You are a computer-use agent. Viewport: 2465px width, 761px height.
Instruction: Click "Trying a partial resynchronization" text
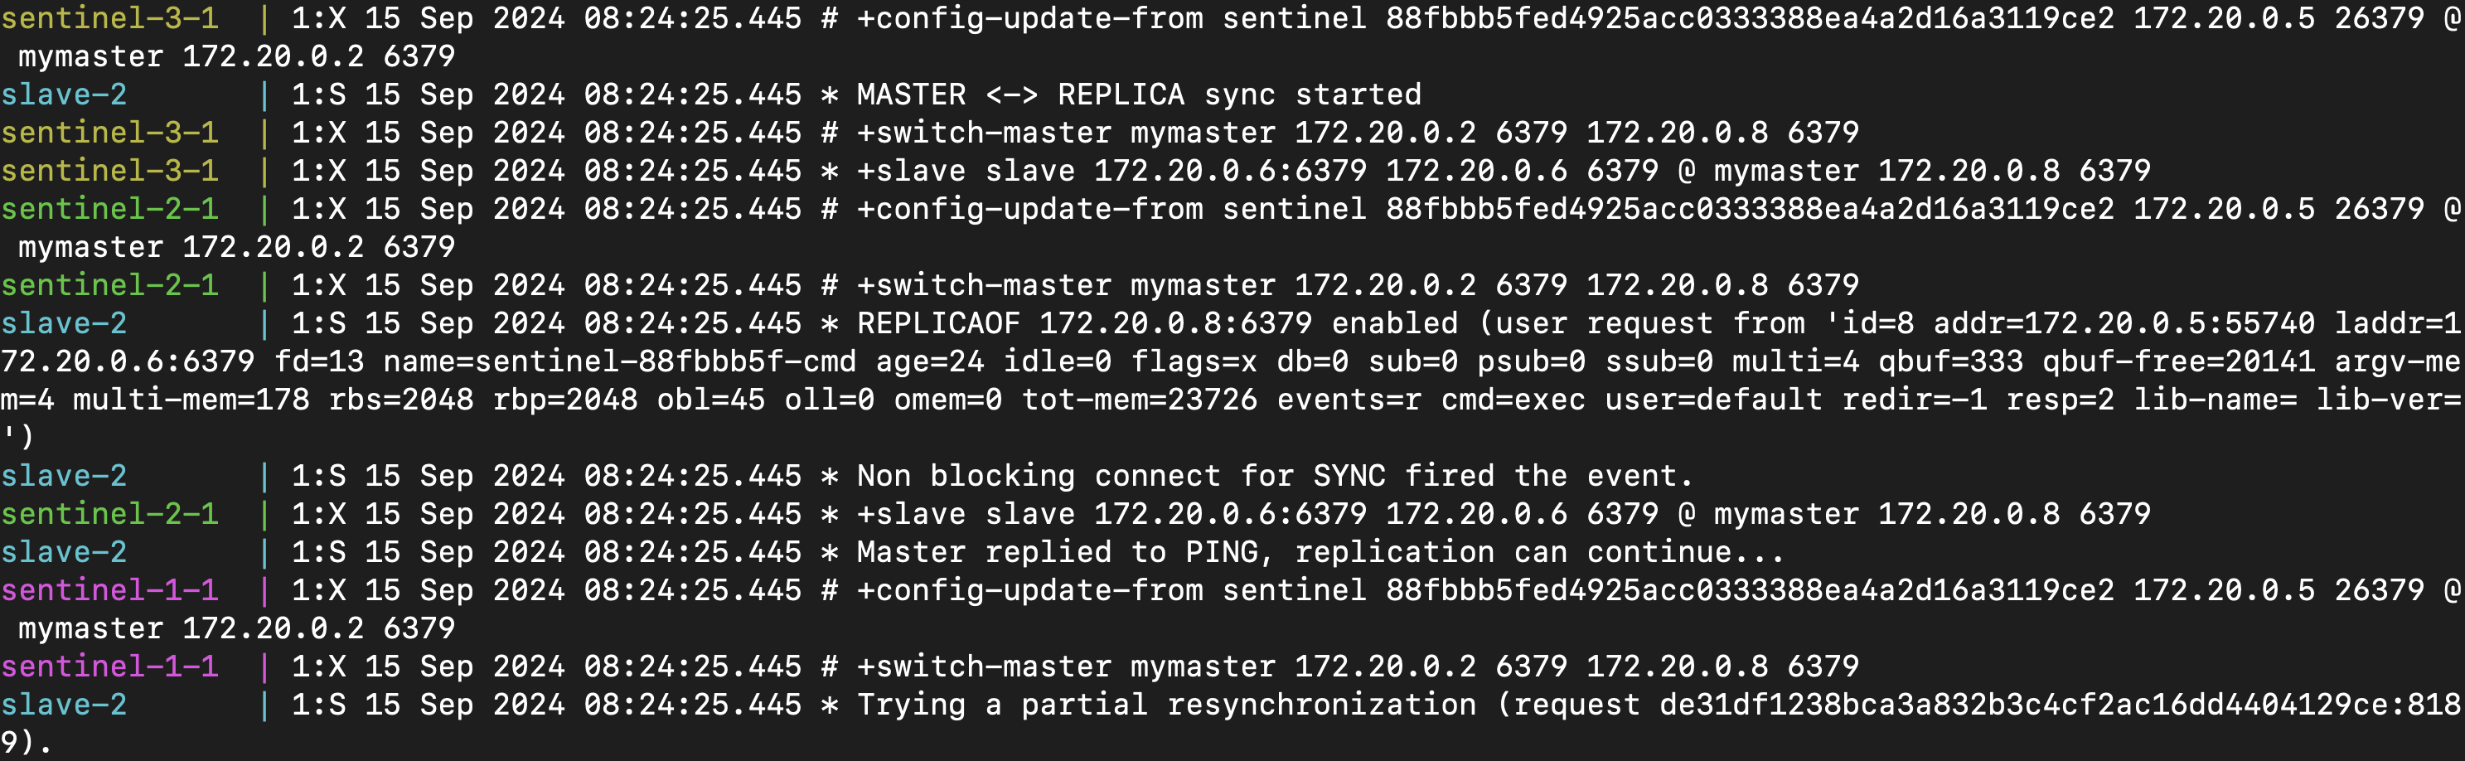tap(1165, 705)
